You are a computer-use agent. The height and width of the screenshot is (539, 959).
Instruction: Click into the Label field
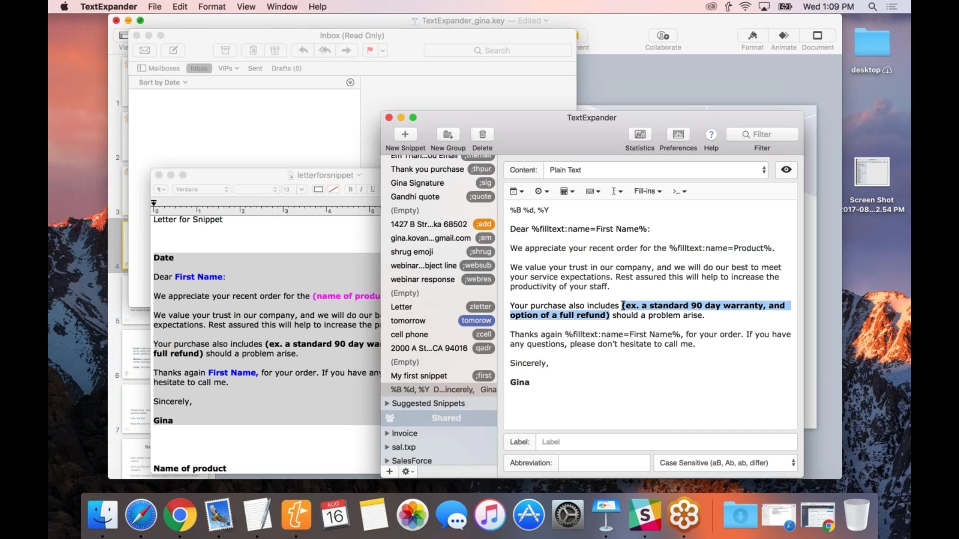tap(666, 442)
